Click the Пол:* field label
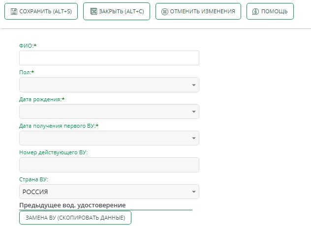The image size is (311, 226). 27,72
